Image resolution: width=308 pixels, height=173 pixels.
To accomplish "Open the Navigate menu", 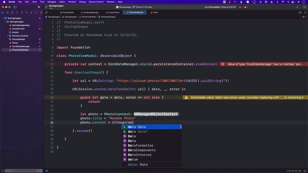I will (x=51, y=2).
